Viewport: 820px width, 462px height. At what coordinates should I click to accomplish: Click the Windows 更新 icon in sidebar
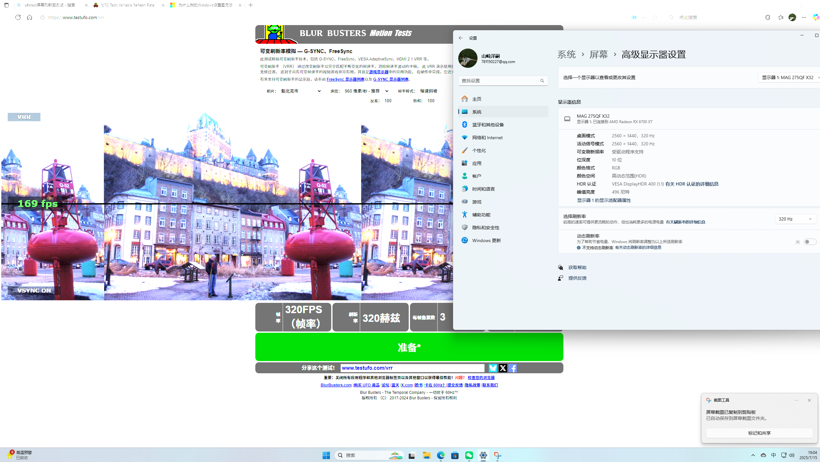click(x=464, y=240)
